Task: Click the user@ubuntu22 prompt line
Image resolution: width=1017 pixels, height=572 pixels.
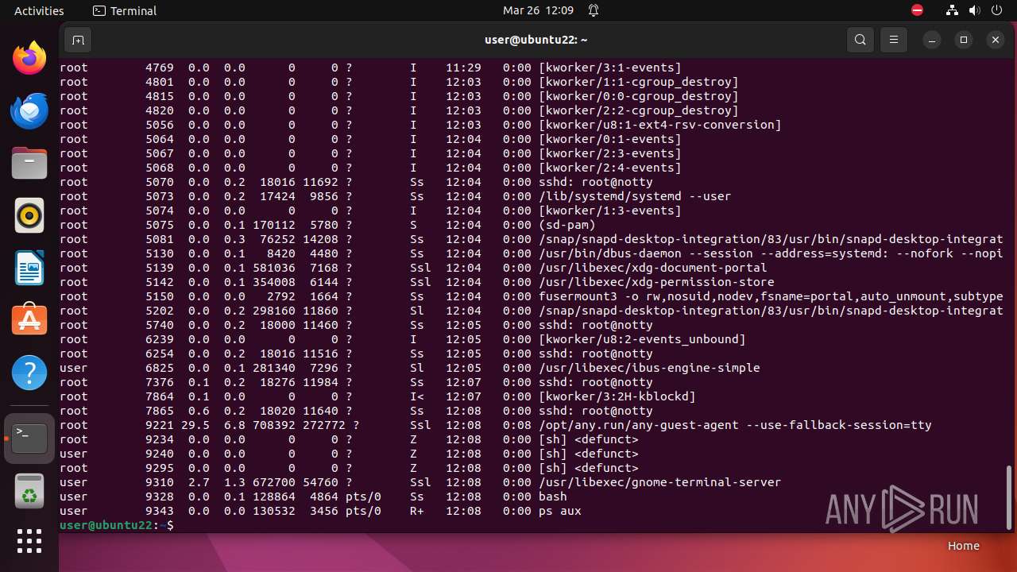Action: pos(116,525)
